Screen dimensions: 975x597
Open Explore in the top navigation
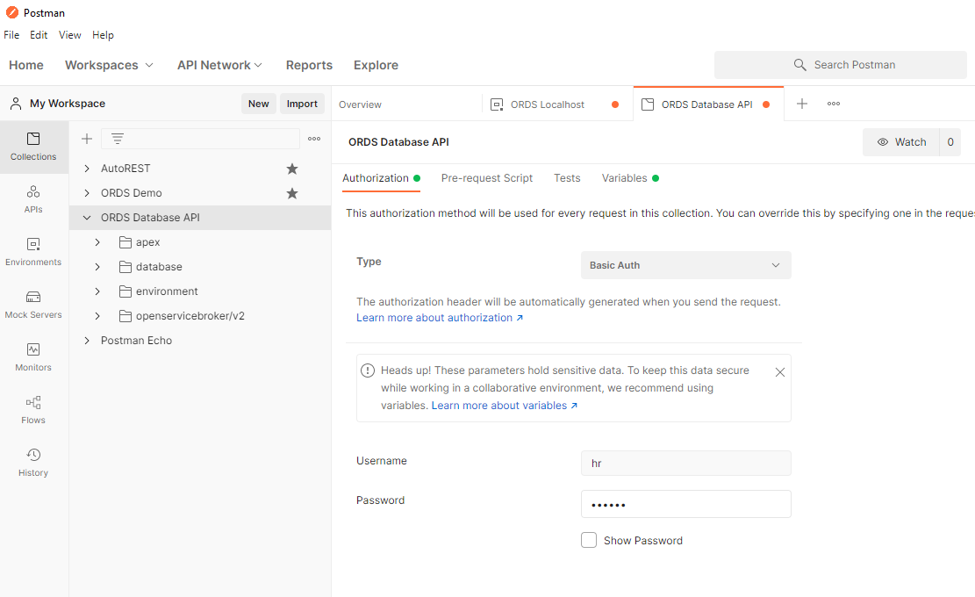click(376, 65)
